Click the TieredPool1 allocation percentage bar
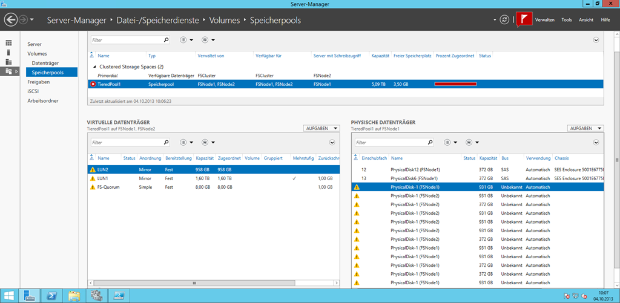Image resolution: width=620 pixels, height=303 pixels. 455,84
